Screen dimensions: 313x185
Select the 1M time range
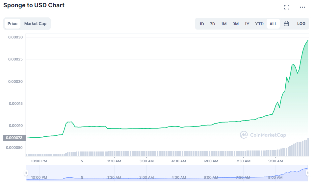coord(223,24)
